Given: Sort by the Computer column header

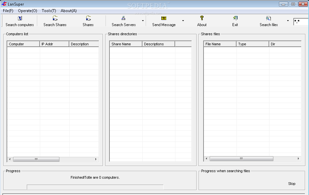Looking at the screenshot, I should 23,44.
